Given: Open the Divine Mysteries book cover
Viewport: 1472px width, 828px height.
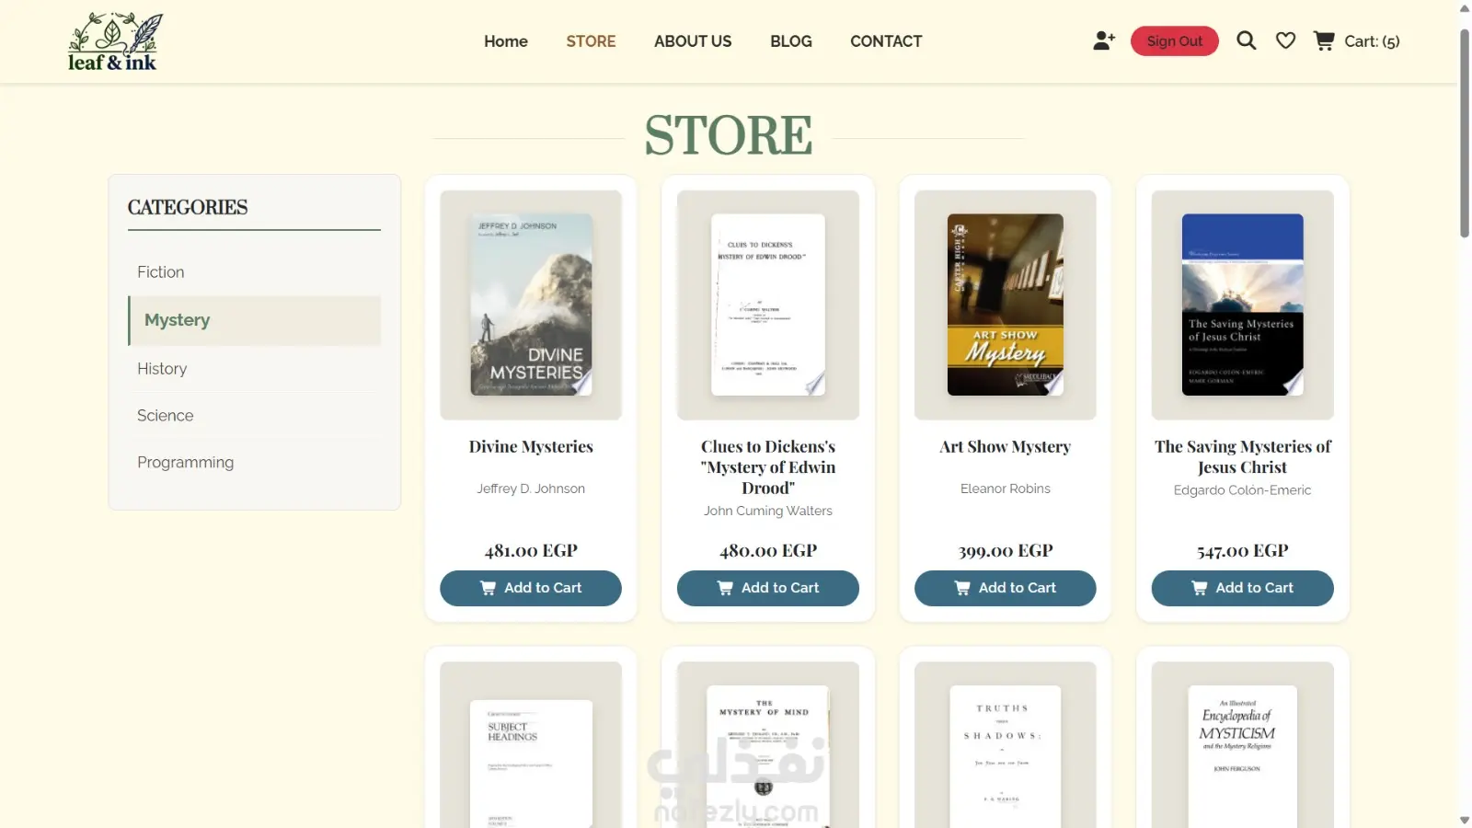Looking at the screenshot, I should (531, 305).
